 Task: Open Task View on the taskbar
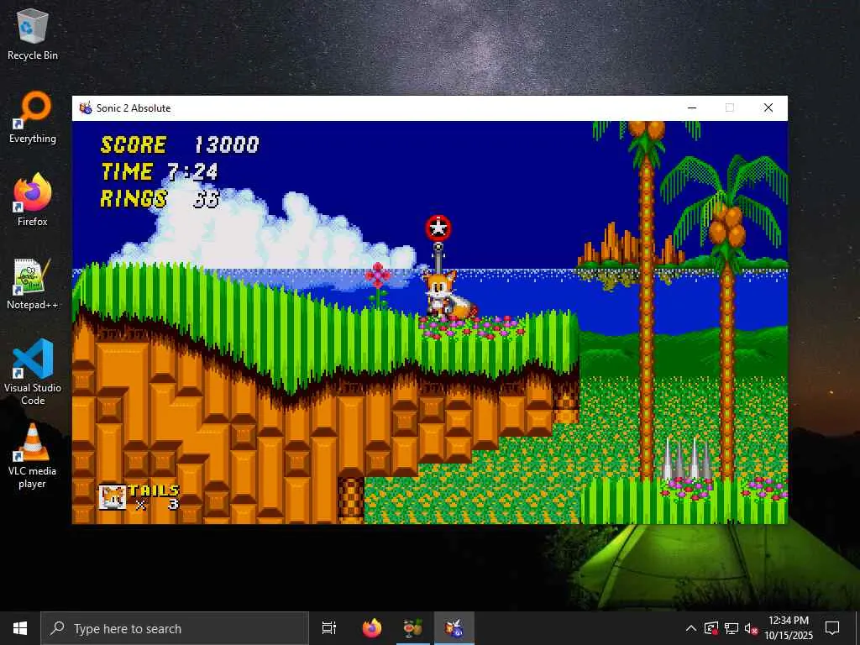click(329, 628)
